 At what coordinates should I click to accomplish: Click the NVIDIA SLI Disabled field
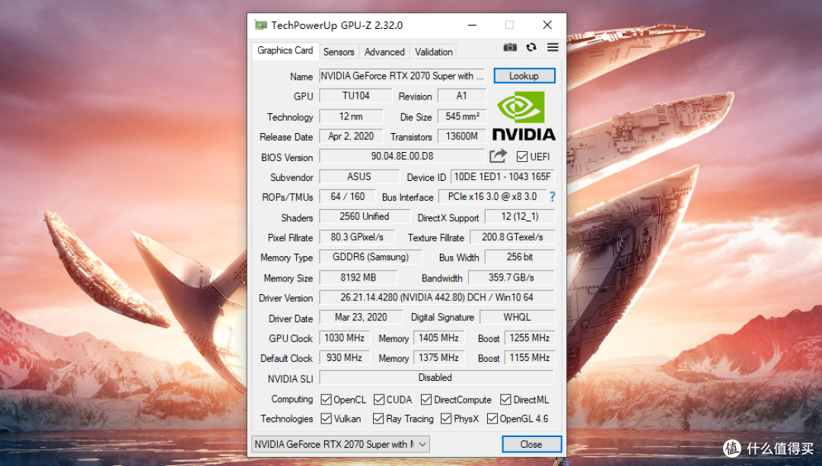(x=436, y=378)
